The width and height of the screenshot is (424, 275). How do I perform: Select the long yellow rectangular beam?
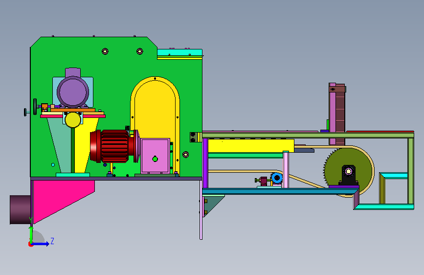coord(251,146)
